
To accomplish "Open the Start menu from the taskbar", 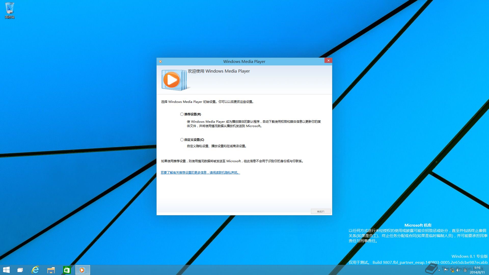I will [6, 270].
